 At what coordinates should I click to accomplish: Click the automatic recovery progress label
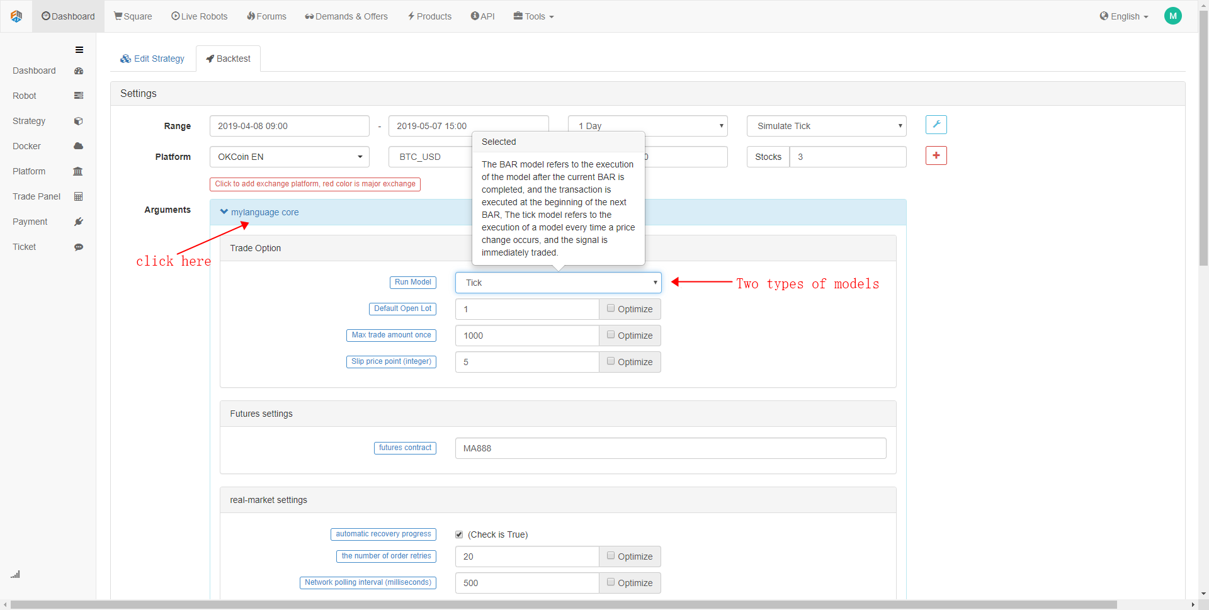[383, 534]
